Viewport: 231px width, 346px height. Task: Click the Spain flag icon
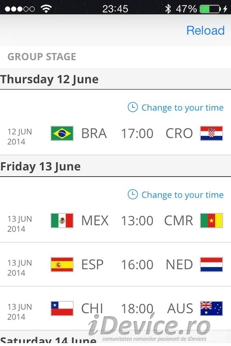tap(62, 264)
